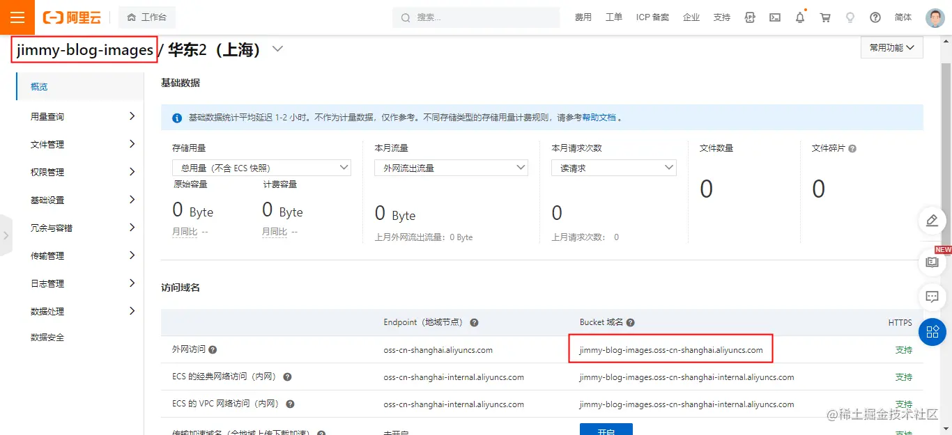Launch the Cloud Shell terminal icon
Viewport: 952px width, 435px height.
[x=775, y=17]
